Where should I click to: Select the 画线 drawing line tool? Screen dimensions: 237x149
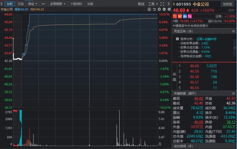tap(141, 4)
